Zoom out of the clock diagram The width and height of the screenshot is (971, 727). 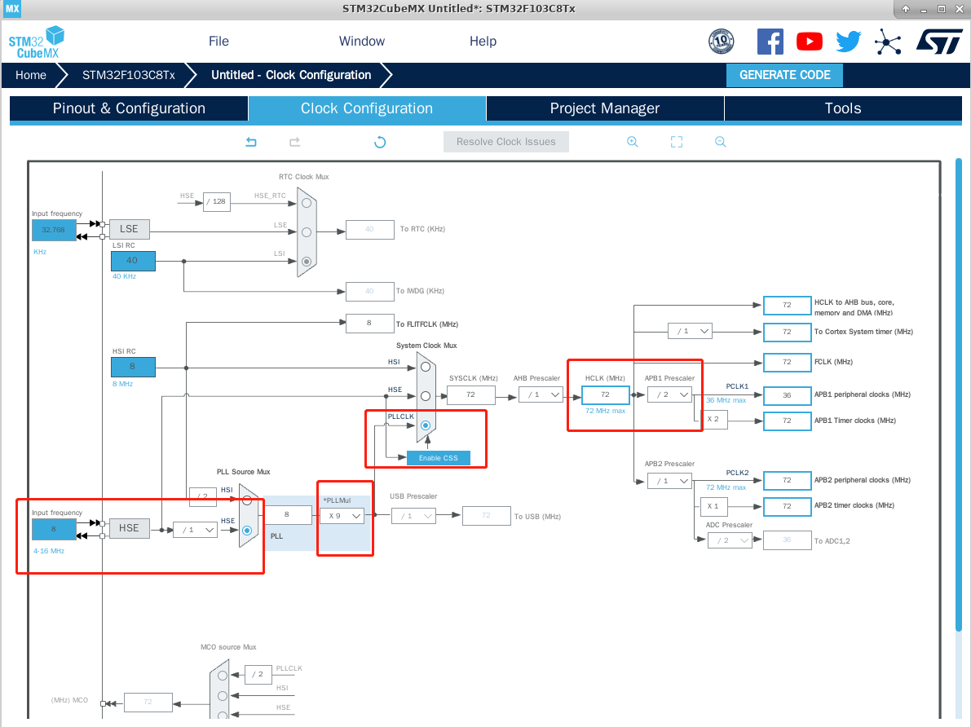pyautogui.click(x=720, y=142)
